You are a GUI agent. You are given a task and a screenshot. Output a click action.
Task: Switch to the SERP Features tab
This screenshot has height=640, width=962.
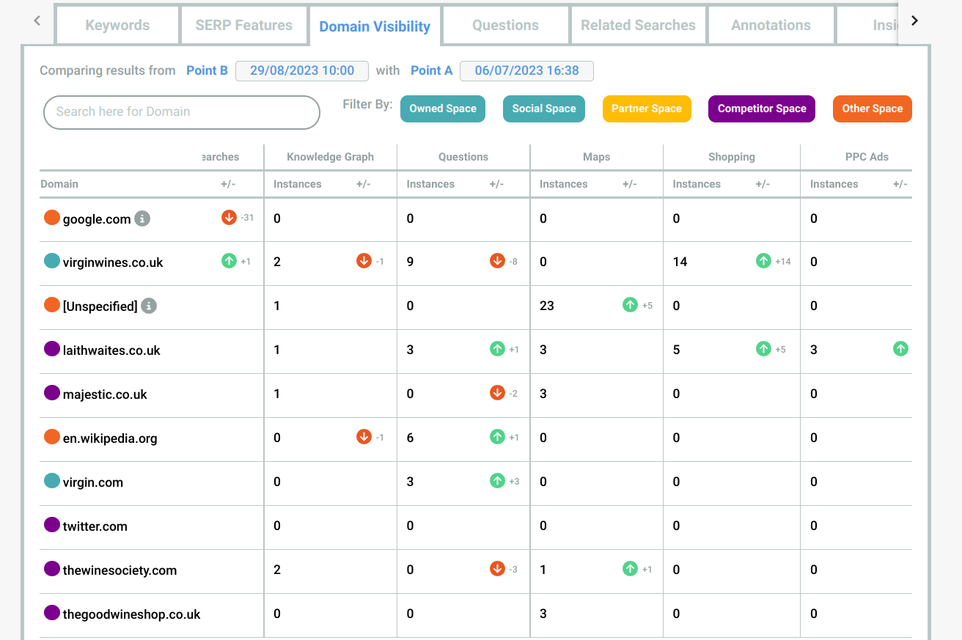click(243, 25)
